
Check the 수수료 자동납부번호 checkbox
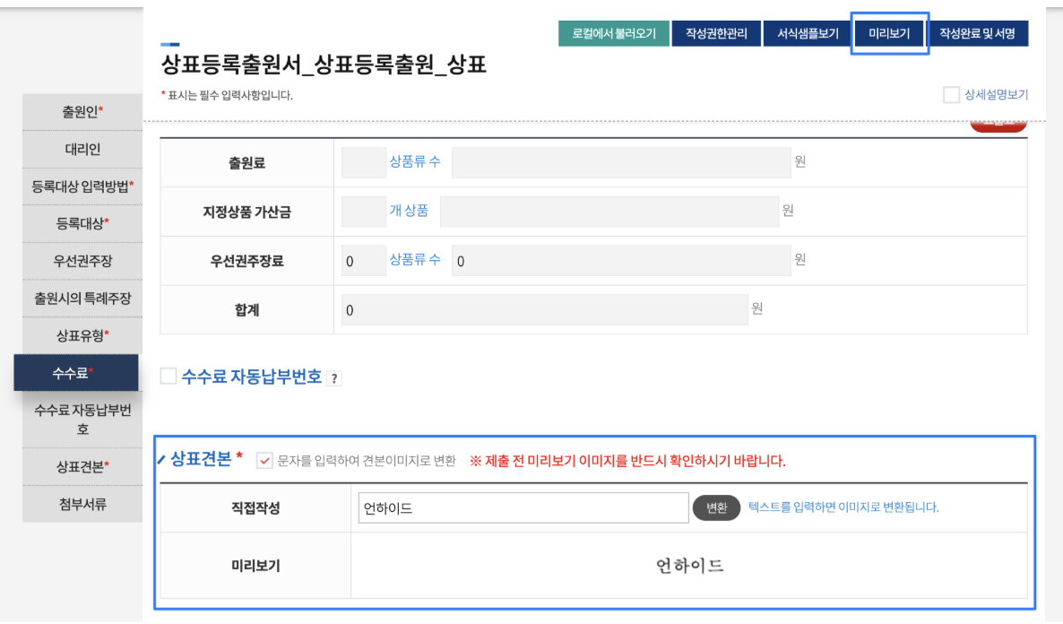click(x=167, y=377)
